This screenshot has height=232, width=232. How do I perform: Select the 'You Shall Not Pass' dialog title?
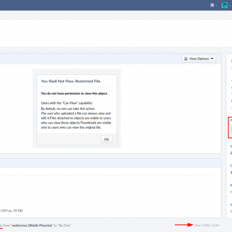(71, 81)
